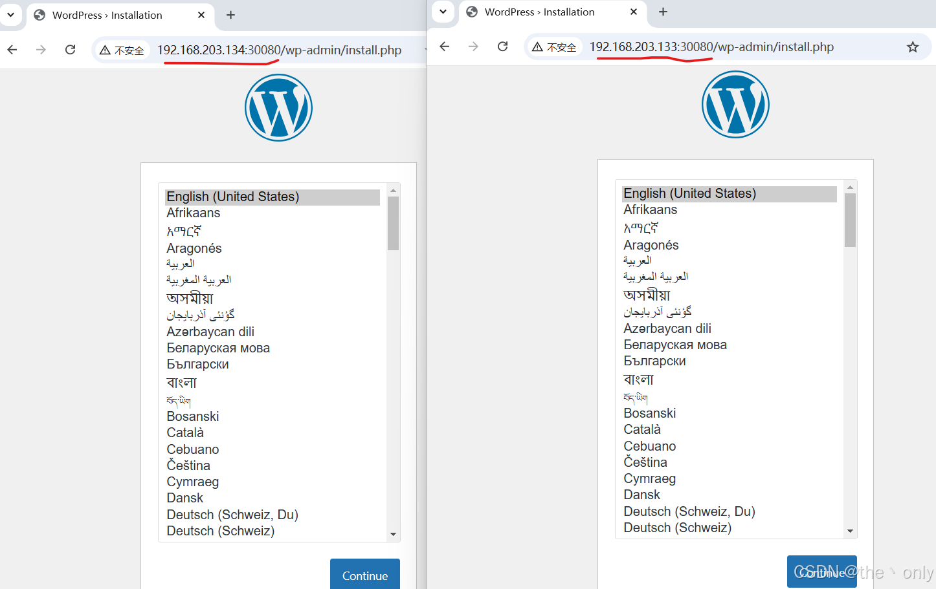Click language list scrollbar thumb in right window
Screen dimensions: 936x589
pyautogui.click(x=850, y=220)
